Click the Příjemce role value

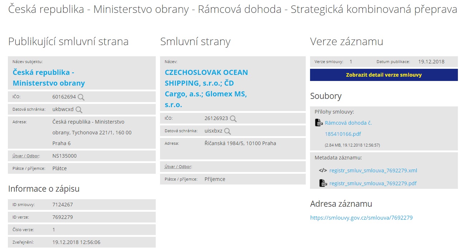pyautogui.click(x=215, y=179)
